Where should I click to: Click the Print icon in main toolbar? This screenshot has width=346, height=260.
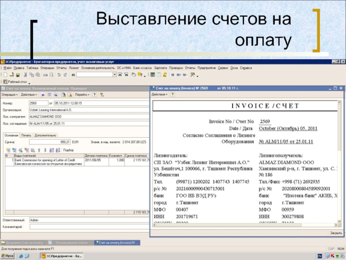(x=45, y=75)
